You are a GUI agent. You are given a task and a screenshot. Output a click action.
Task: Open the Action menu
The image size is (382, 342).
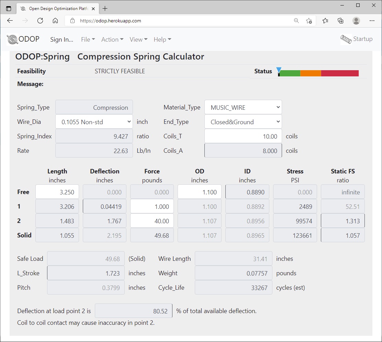112,39
